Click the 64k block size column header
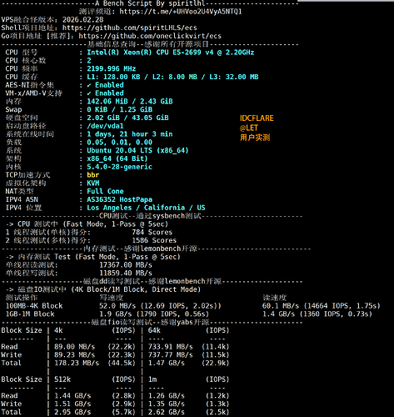The image size is (394, 417). click(x=154, y=330)
